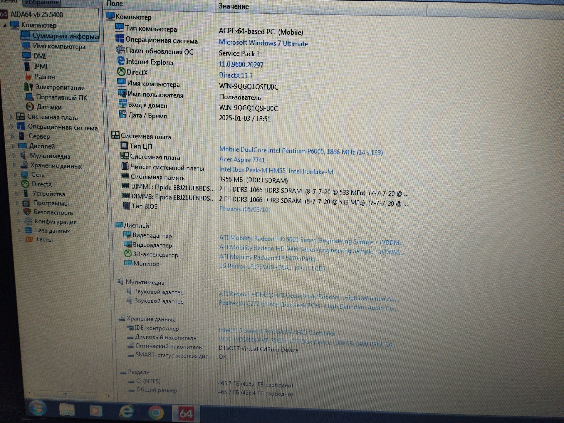Image resolution: width=564 pixels, height=423 pixels.
Task: Expand the Устройства tree node
Action: 16,194
